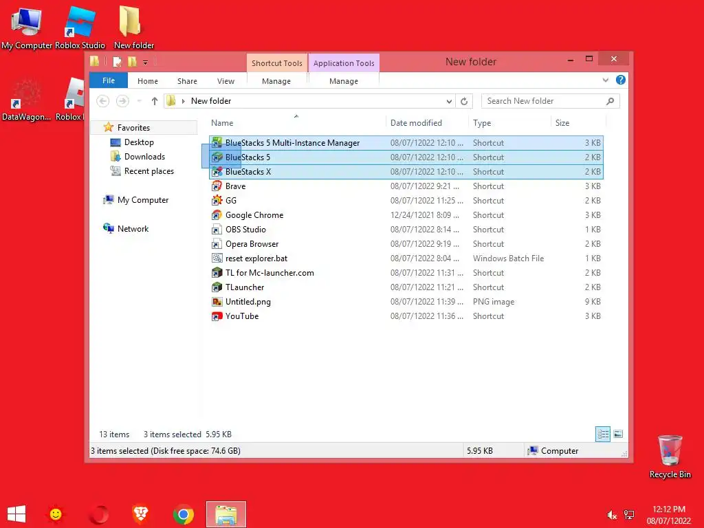Click the Back navigation arrow

(103, 101)
